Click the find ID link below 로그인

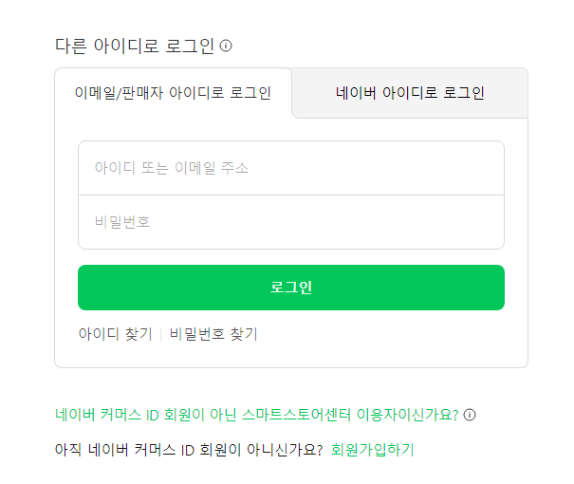pyautogui.click(x=115, y=334)
